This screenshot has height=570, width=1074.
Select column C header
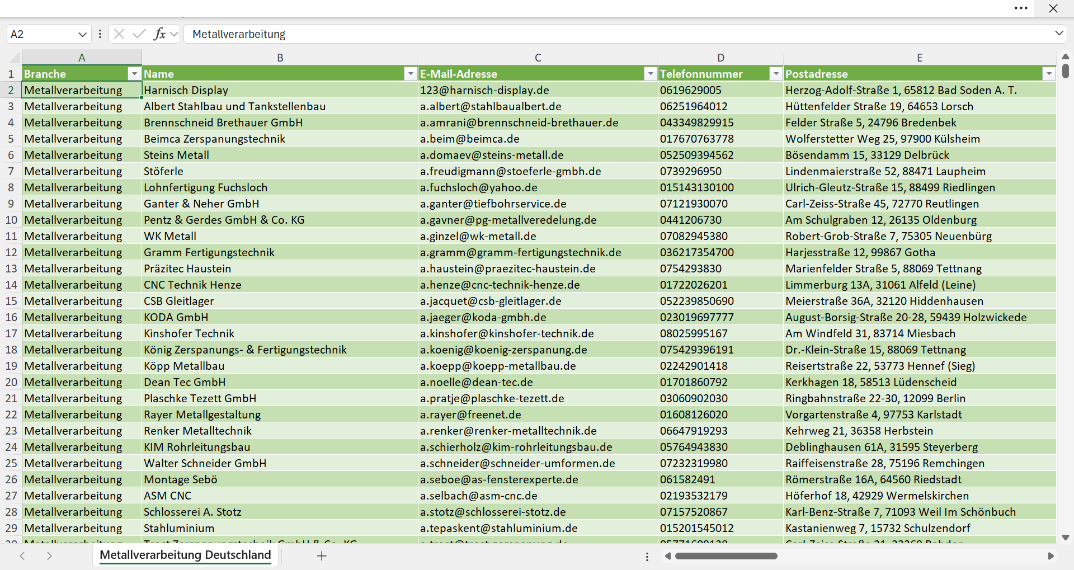click(538, 58)
